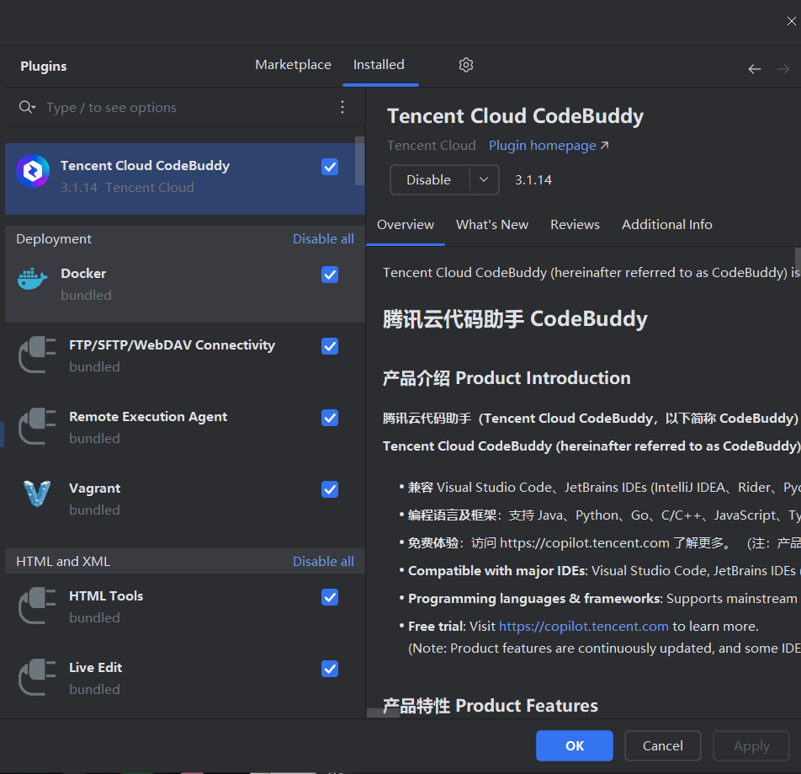This screenshot has width=801, height=774.
Task: Open the plugins settings gear menu
Action: (x=465, y=65)
